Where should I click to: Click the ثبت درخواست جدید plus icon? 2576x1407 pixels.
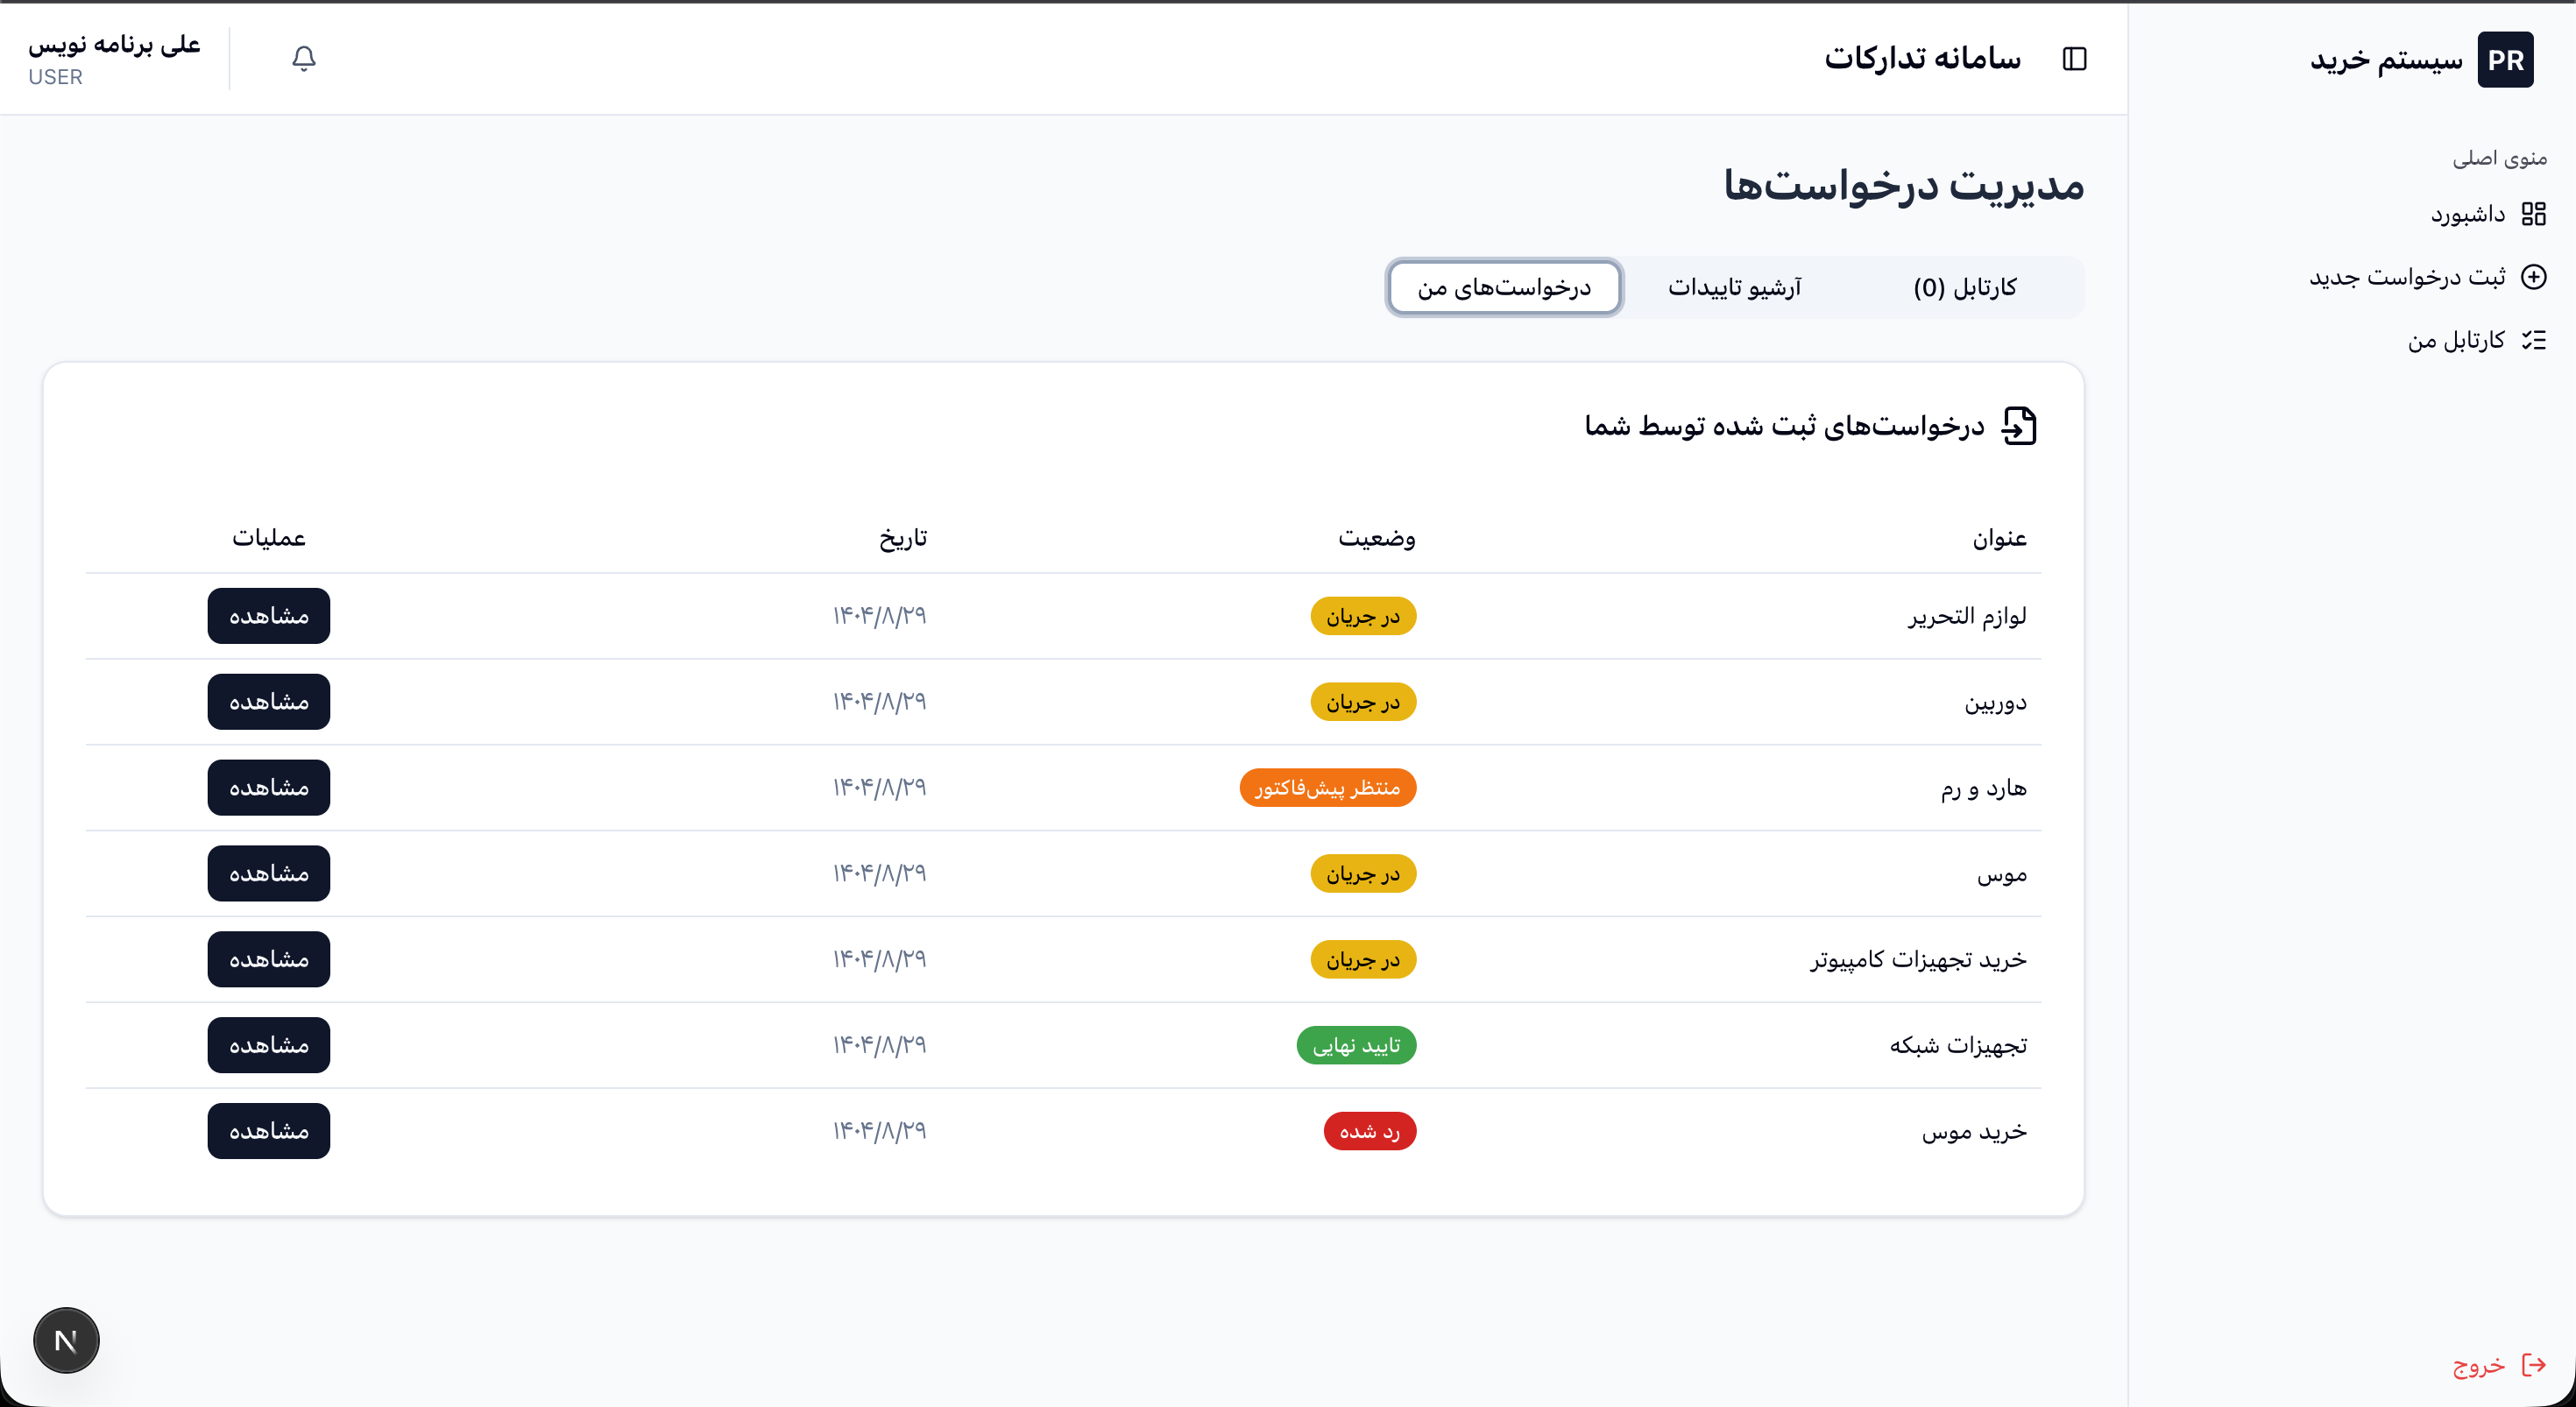(x=2533, y=277)
